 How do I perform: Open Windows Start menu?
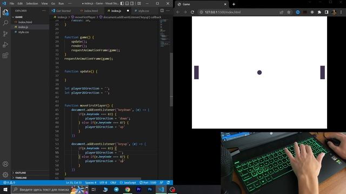coord(5,189)
